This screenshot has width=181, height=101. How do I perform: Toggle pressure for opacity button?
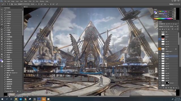click(x=42, y=4)
